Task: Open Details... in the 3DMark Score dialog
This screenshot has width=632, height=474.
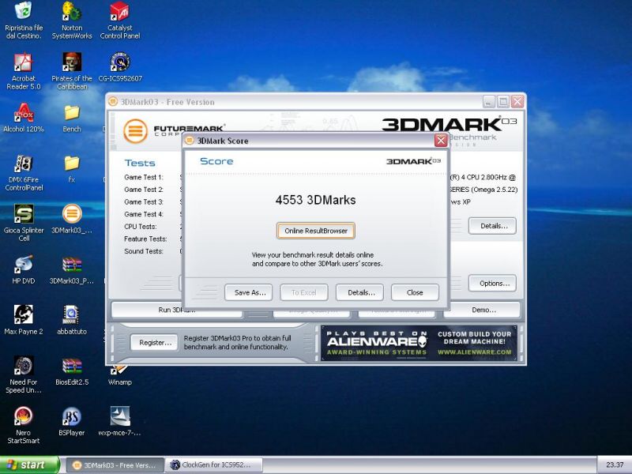Action: click(x=359, y=292)
